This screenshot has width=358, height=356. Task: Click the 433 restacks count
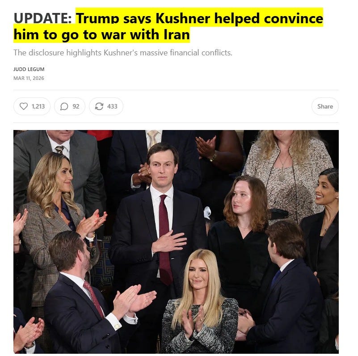point(112,107)
